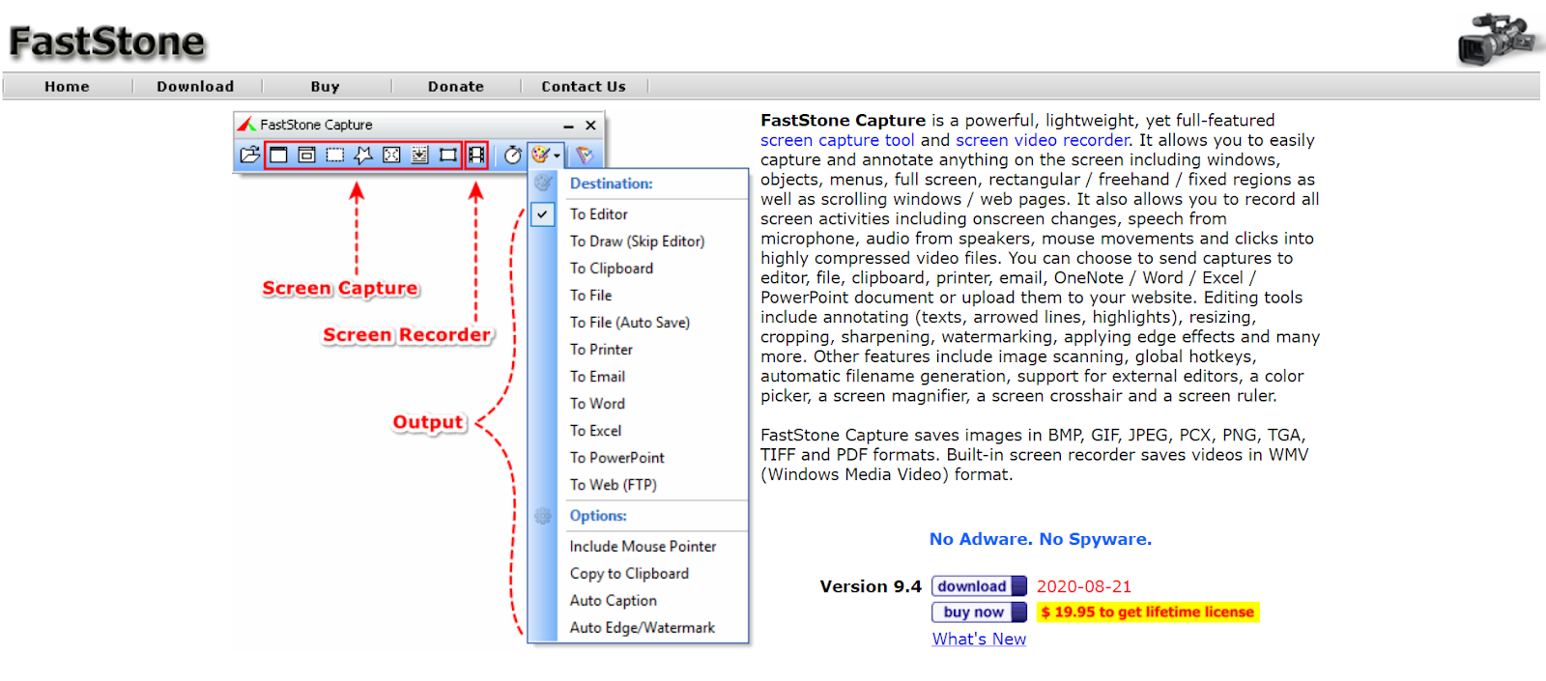Select the Capture Scrolling Window tool
The image size is (1546, 681).
click(419, 155)
